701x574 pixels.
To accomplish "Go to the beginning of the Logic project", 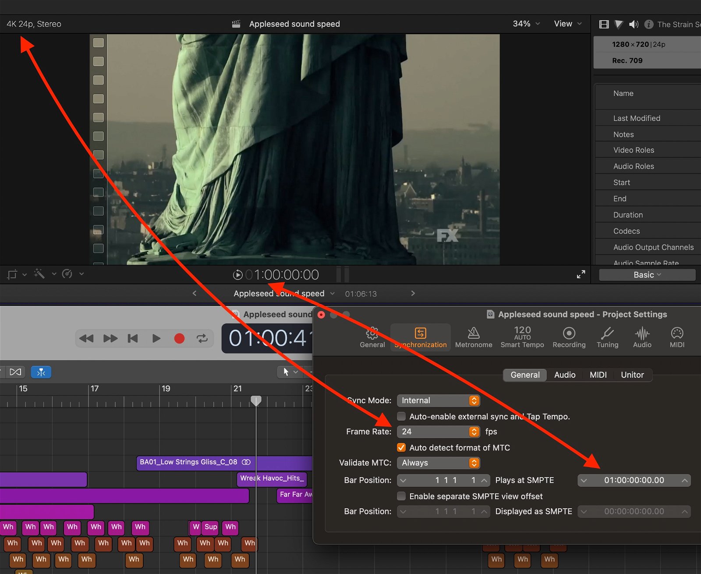I will tap(133, 338).
